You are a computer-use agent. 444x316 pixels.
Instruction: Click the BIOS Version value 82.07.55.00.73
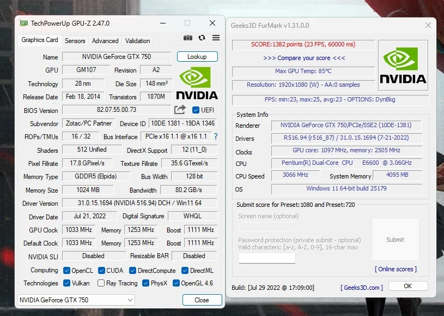117,110
